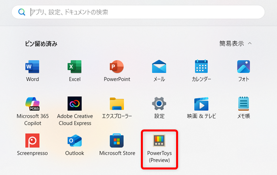The height and width of the screenshot is (175, 277).
Task: Open Outlook pinned app
Action: 74,145
